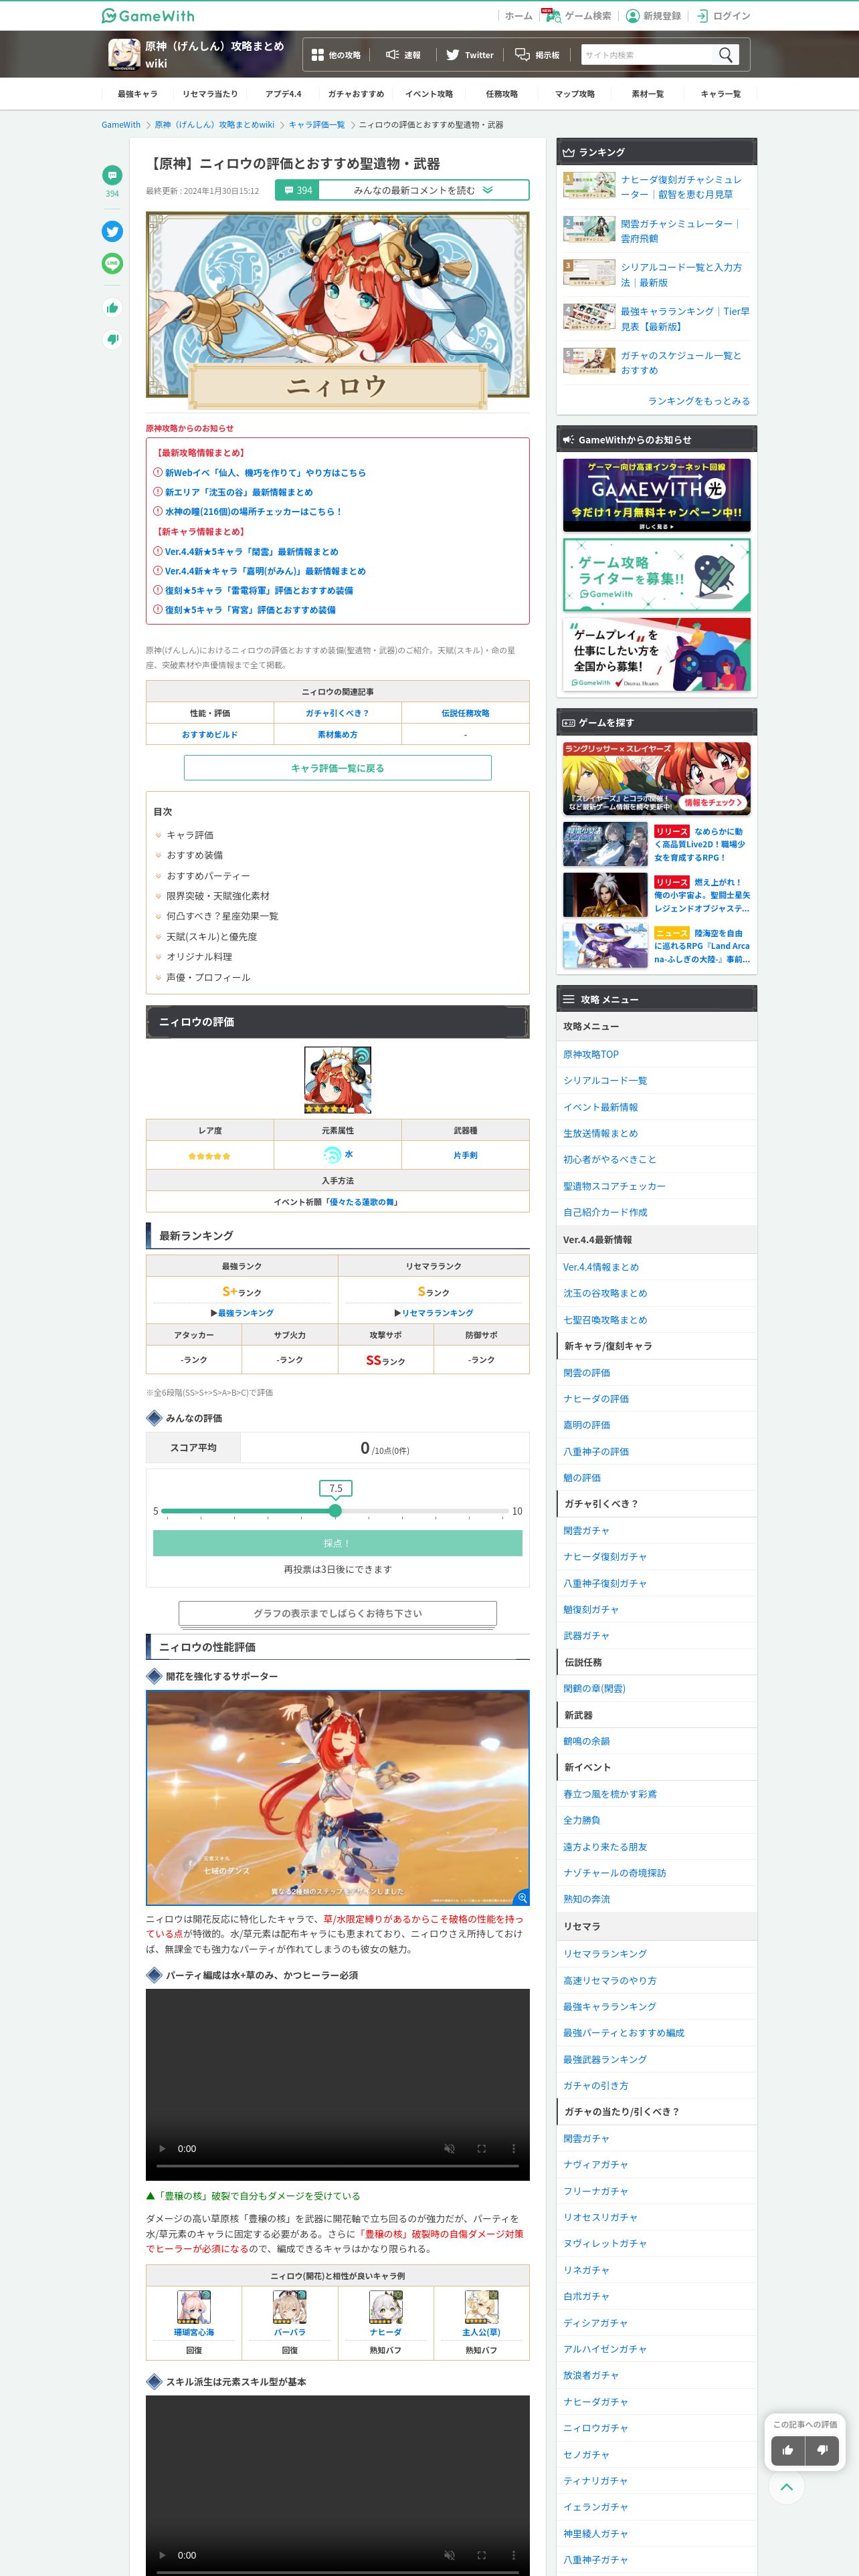859x2576 pixels.
Task: Jump to オリジナル料理 in contents
Action: point(199,957)
